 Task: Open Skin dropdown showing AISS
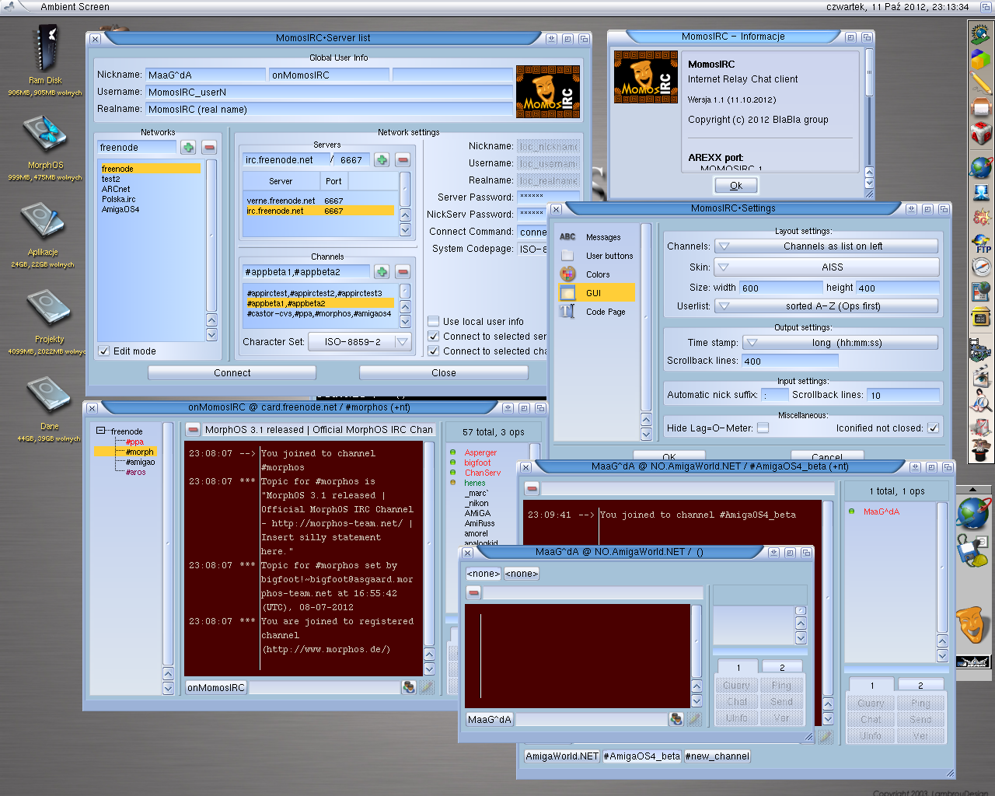(x=826, y=267)
